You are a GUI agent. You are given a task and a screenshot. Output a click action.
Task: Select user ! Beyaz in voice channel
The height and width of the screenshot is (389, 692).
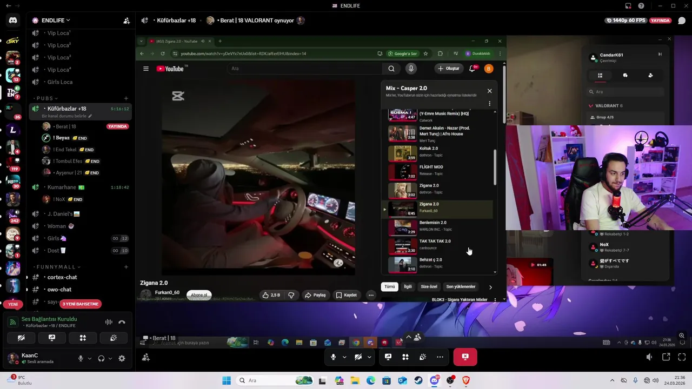pos(61,138)
